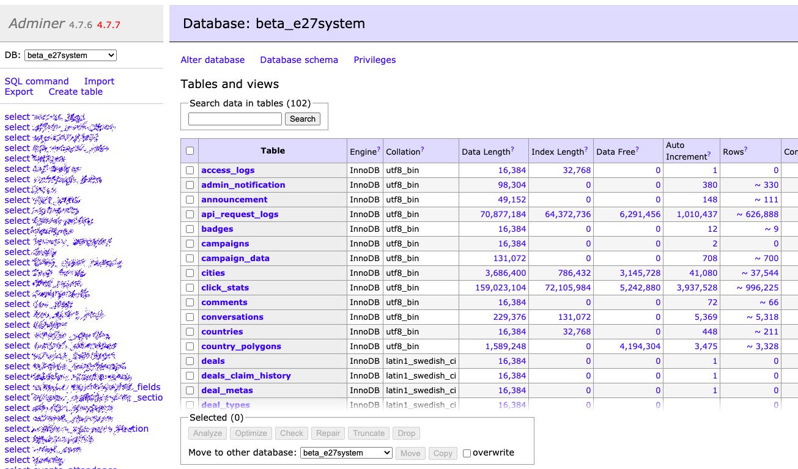
Task: Click the help question mark beside Collation
Action: tap(422, 150)
